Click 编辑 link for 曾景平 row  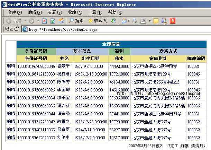[x=11, y=66]
